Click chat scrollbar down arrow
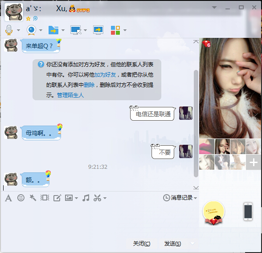The width and height of the screenshot is (262, 253). [x=196, y=188]
